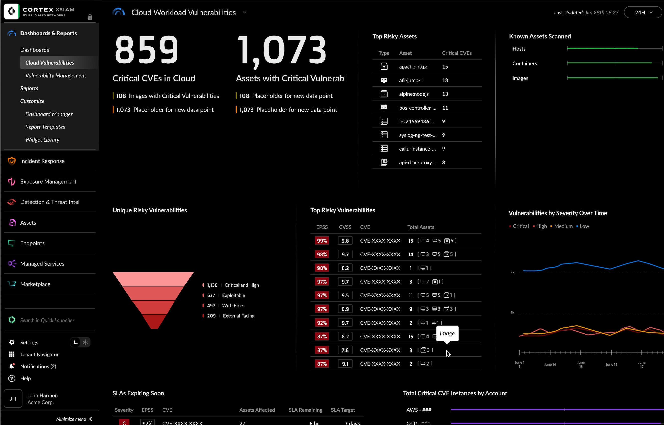Open Dashboard Manager settings link
Viewport: 664px width, 425px height.
pos(49,114)
